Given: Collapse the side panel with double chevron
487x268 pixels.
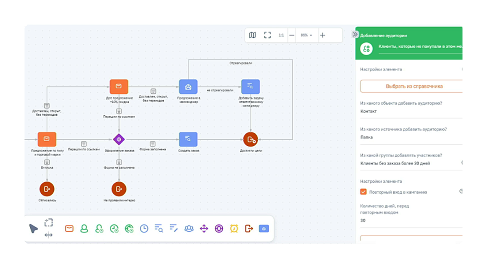Looking at the screenshot, I should pos(355,34).
